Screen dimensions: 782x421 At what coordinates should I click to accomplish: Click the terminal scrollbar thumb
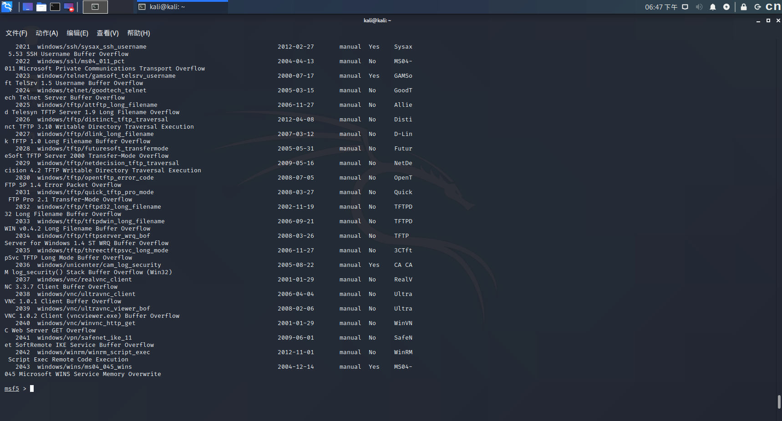point(779,402)
